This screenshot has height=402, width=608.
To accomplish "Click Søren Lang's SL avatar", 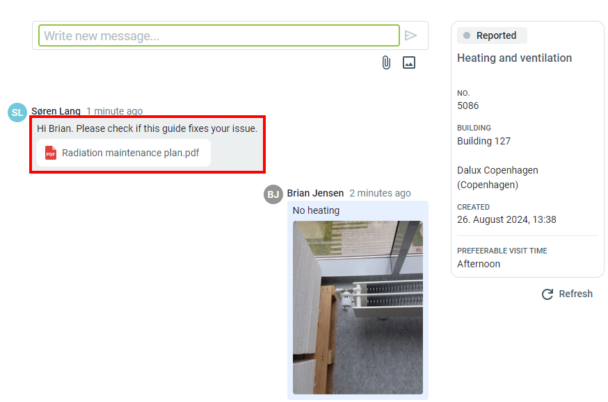I will [17, 112].
